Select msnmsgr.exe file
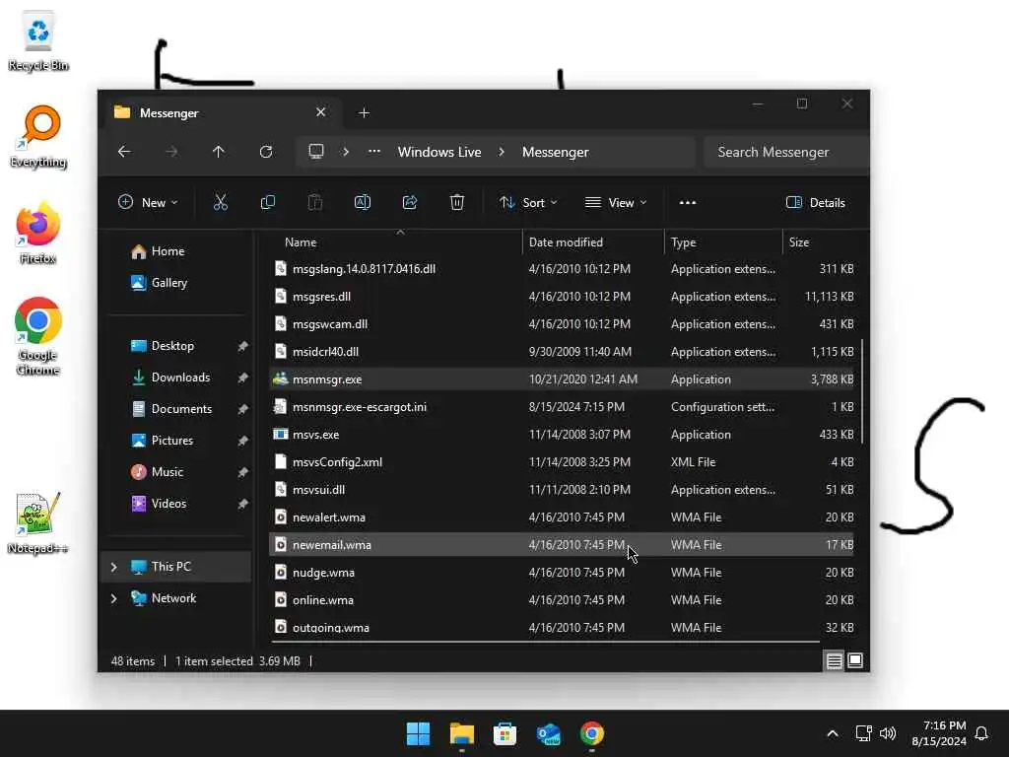The image size is (1009, 757). tap(561, 379)
